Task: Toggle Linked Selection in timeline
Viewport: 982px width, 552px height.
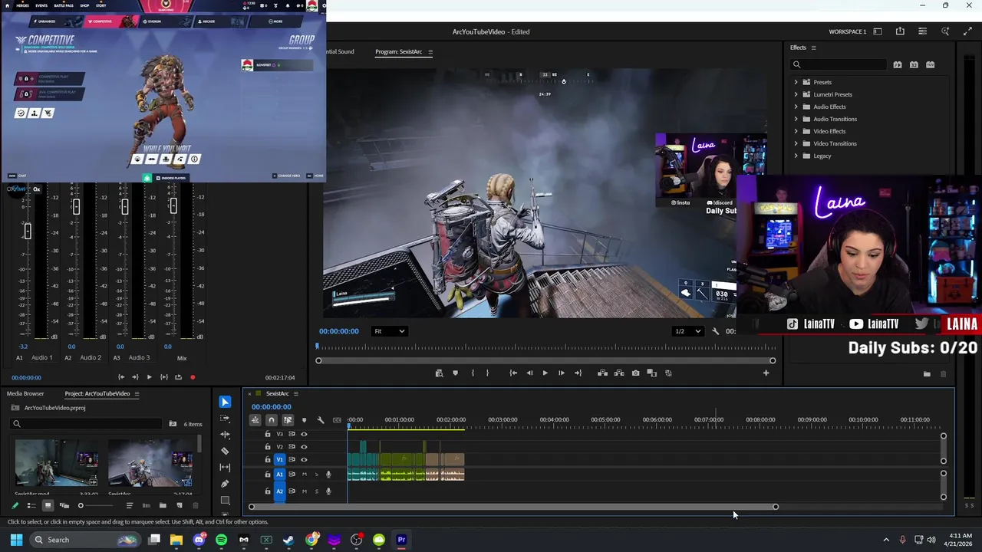Action: [x=288, y=420]
